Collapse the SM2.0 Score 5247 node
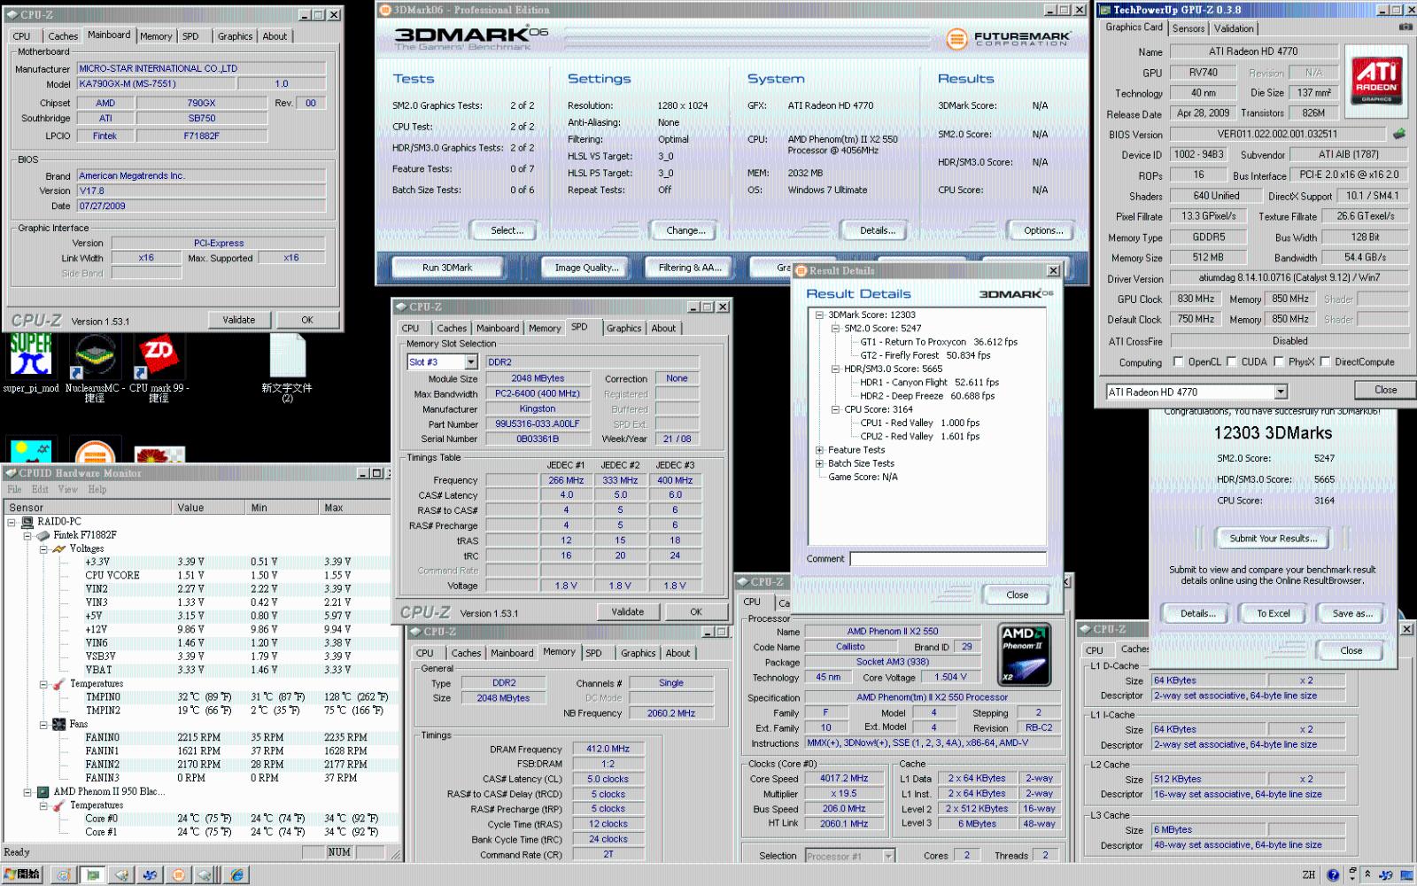Image resolution: width=1417 pixels, height=886 pixels. point(835,328)
